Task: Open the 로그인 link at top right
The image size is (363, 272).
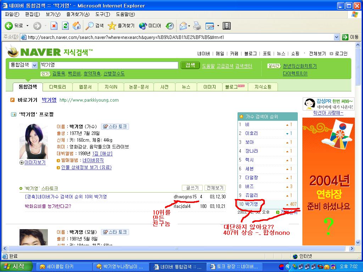Action: [x=341, y=54]
